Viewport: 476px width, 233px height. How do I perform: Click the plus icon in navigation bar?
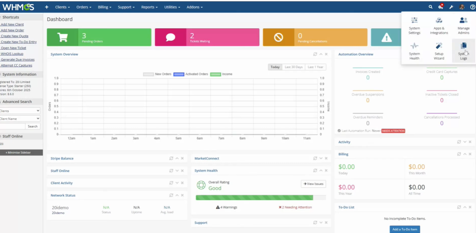47,7
